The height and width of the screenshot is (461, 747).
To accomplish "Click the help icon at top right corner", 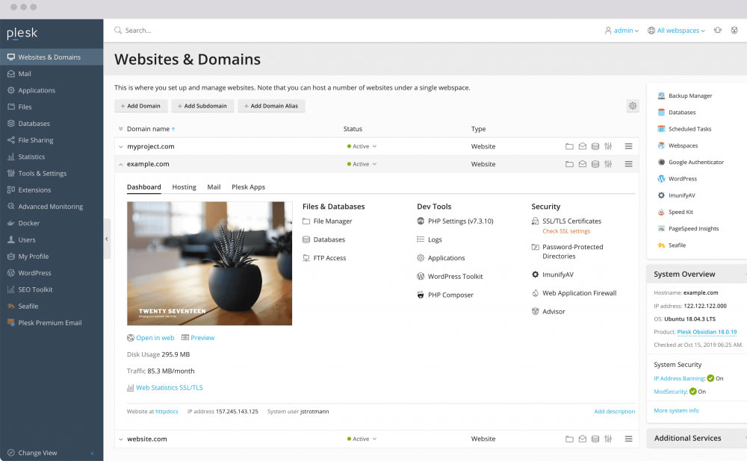I will pyautogui.click(x=734, y=31).
